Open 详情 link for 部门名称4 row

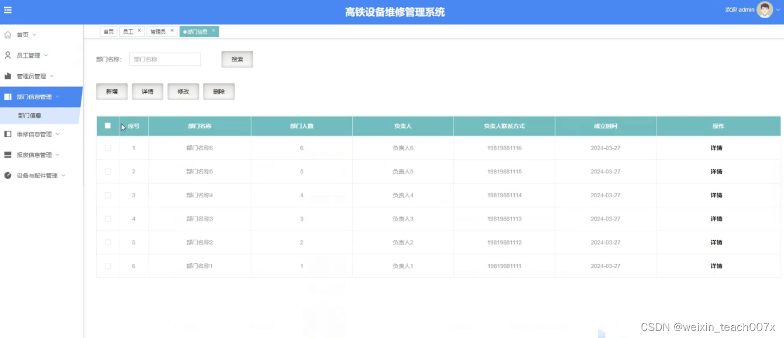pyautogui.click(x=716, y=195)
